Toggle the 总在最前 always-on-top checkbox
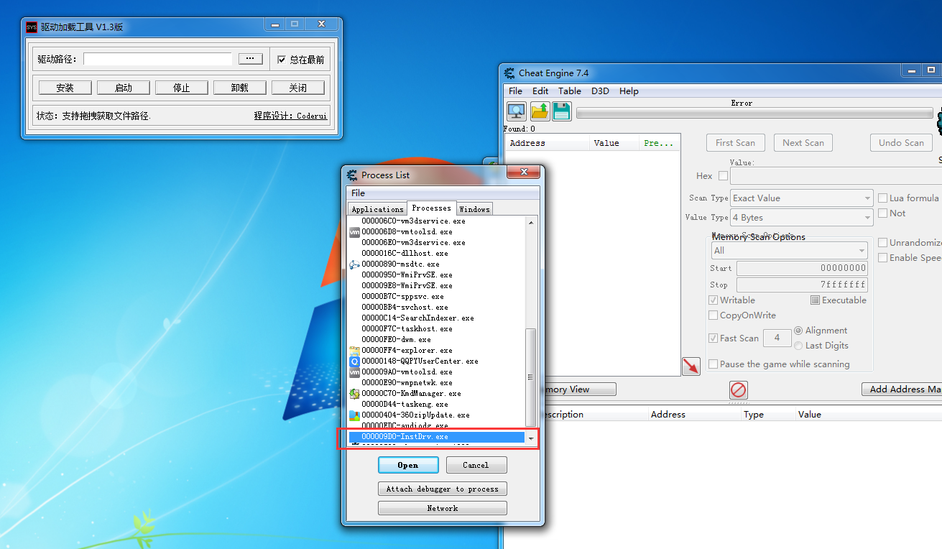Image resolution: width=942 pixels, height=549 pixels. coord(282,60)
